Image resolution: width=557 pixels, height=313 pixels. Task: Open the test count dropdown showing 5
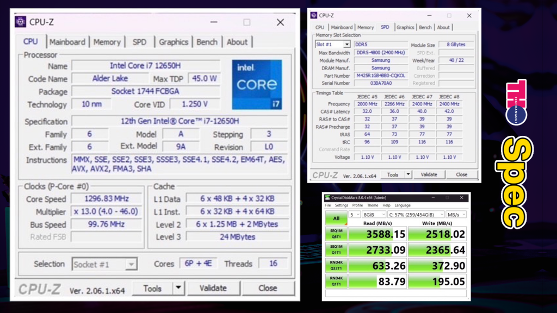click(355, 215)
